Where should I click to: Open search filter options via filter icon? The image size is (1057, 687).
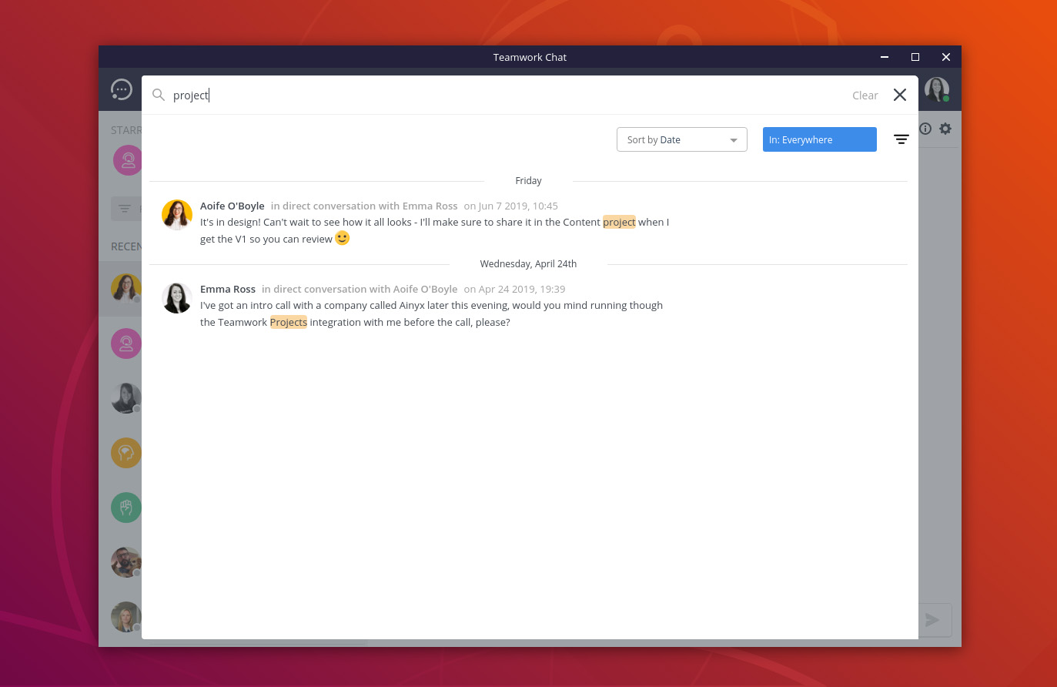901,139
